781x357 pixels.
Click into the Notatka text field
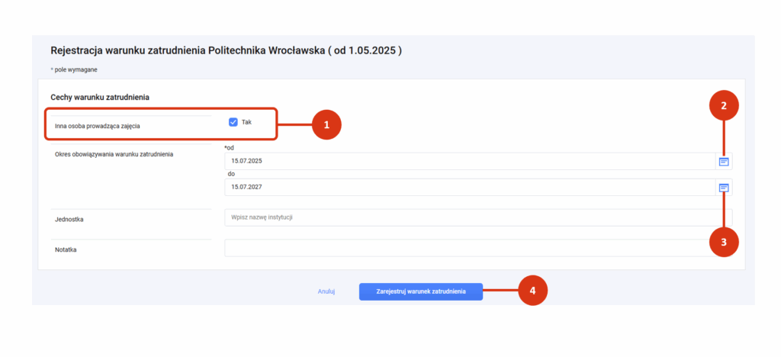tap(478, 248)
